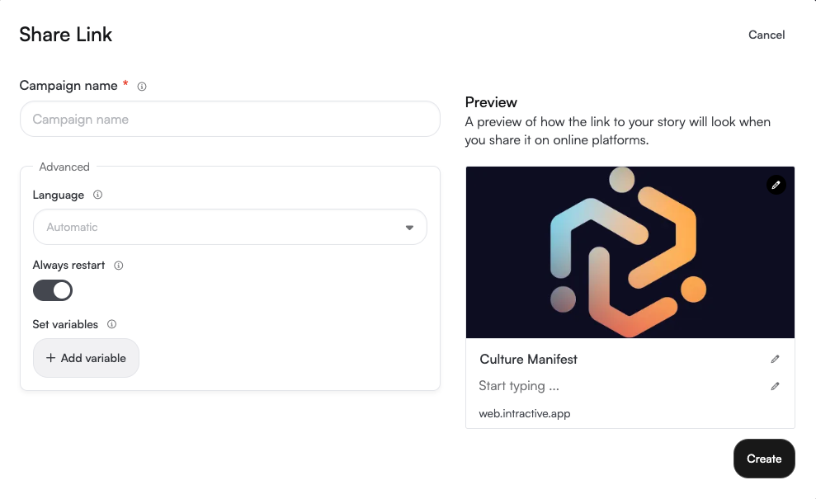Click the Start typing description placeholder
Screen dimensions: 816x499
[x=519, y=386]
